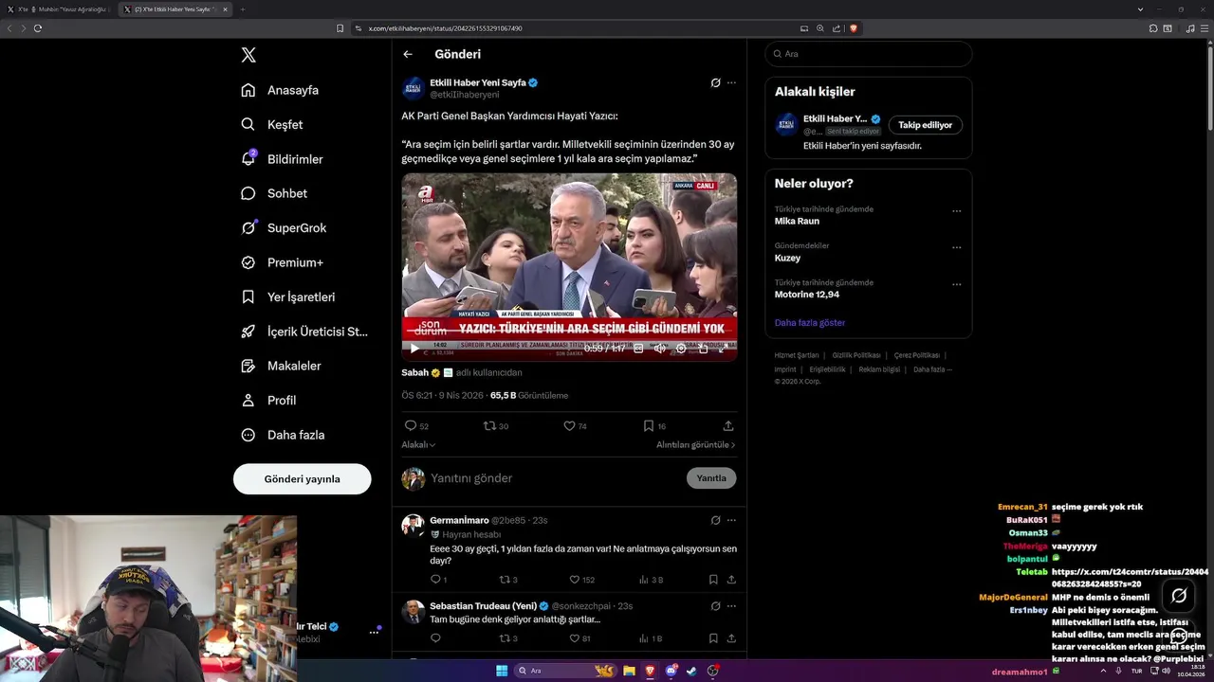This screenshot has height=682, width=1214.
Task: Toggle video captions CC
Action: pyautogui.click(x=638, y=349)
